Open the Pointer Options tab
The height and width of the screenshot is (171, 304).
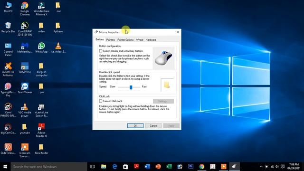125,40
